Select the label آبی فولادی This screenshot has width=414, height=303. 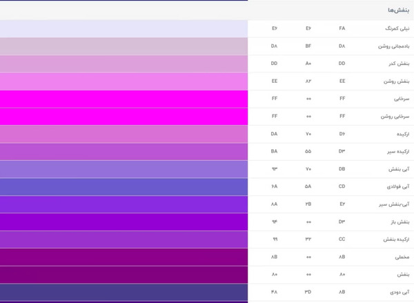click(x=398, y=187)
